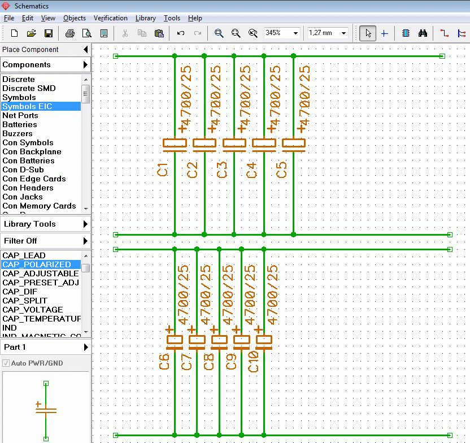Select CAP_ADJUSTABLE from the component list
Viewport: 470px width, 443px height.
pos(40,273)
